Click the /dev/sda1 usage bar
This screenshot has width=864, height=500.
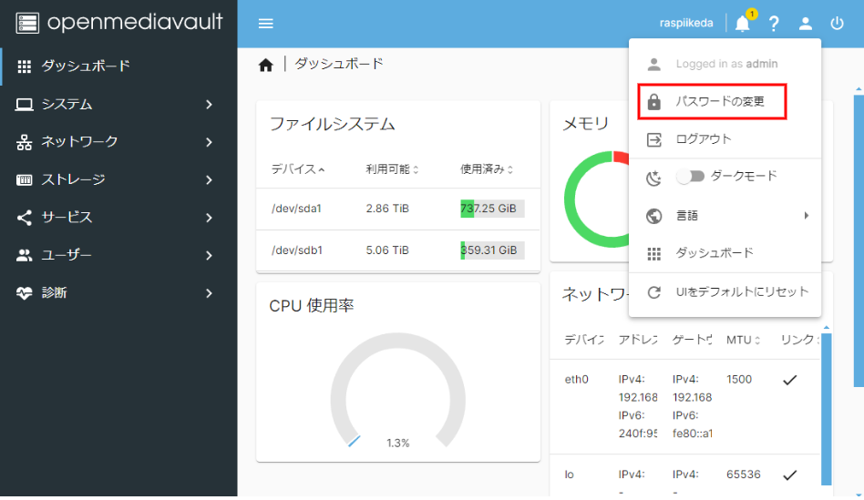coord(492,209)
